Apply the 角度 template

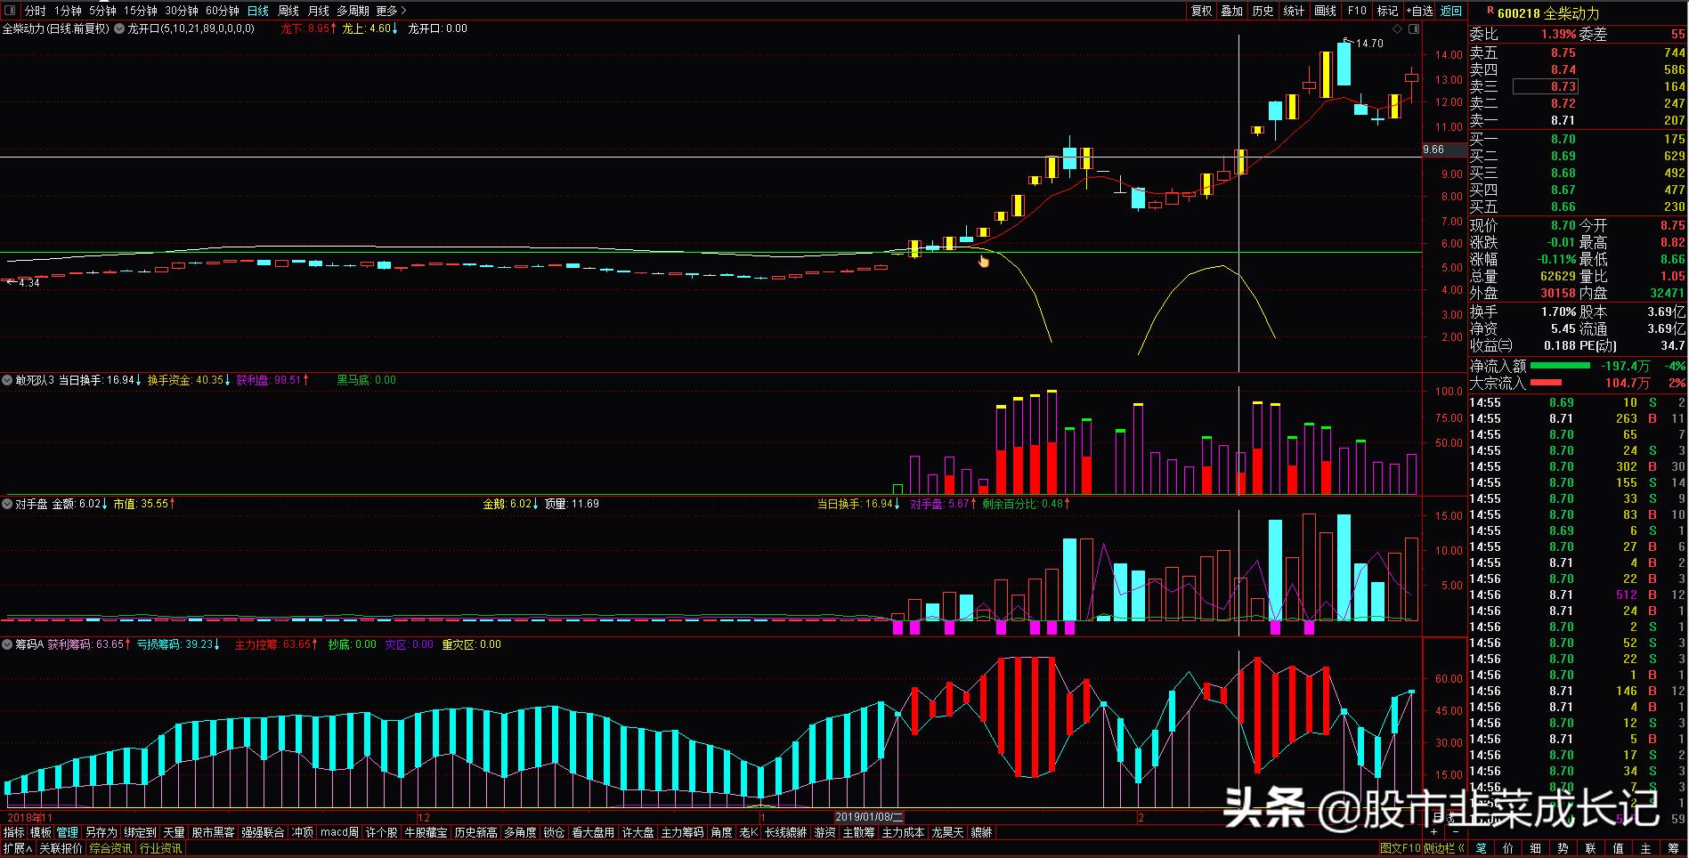point(722,832)
